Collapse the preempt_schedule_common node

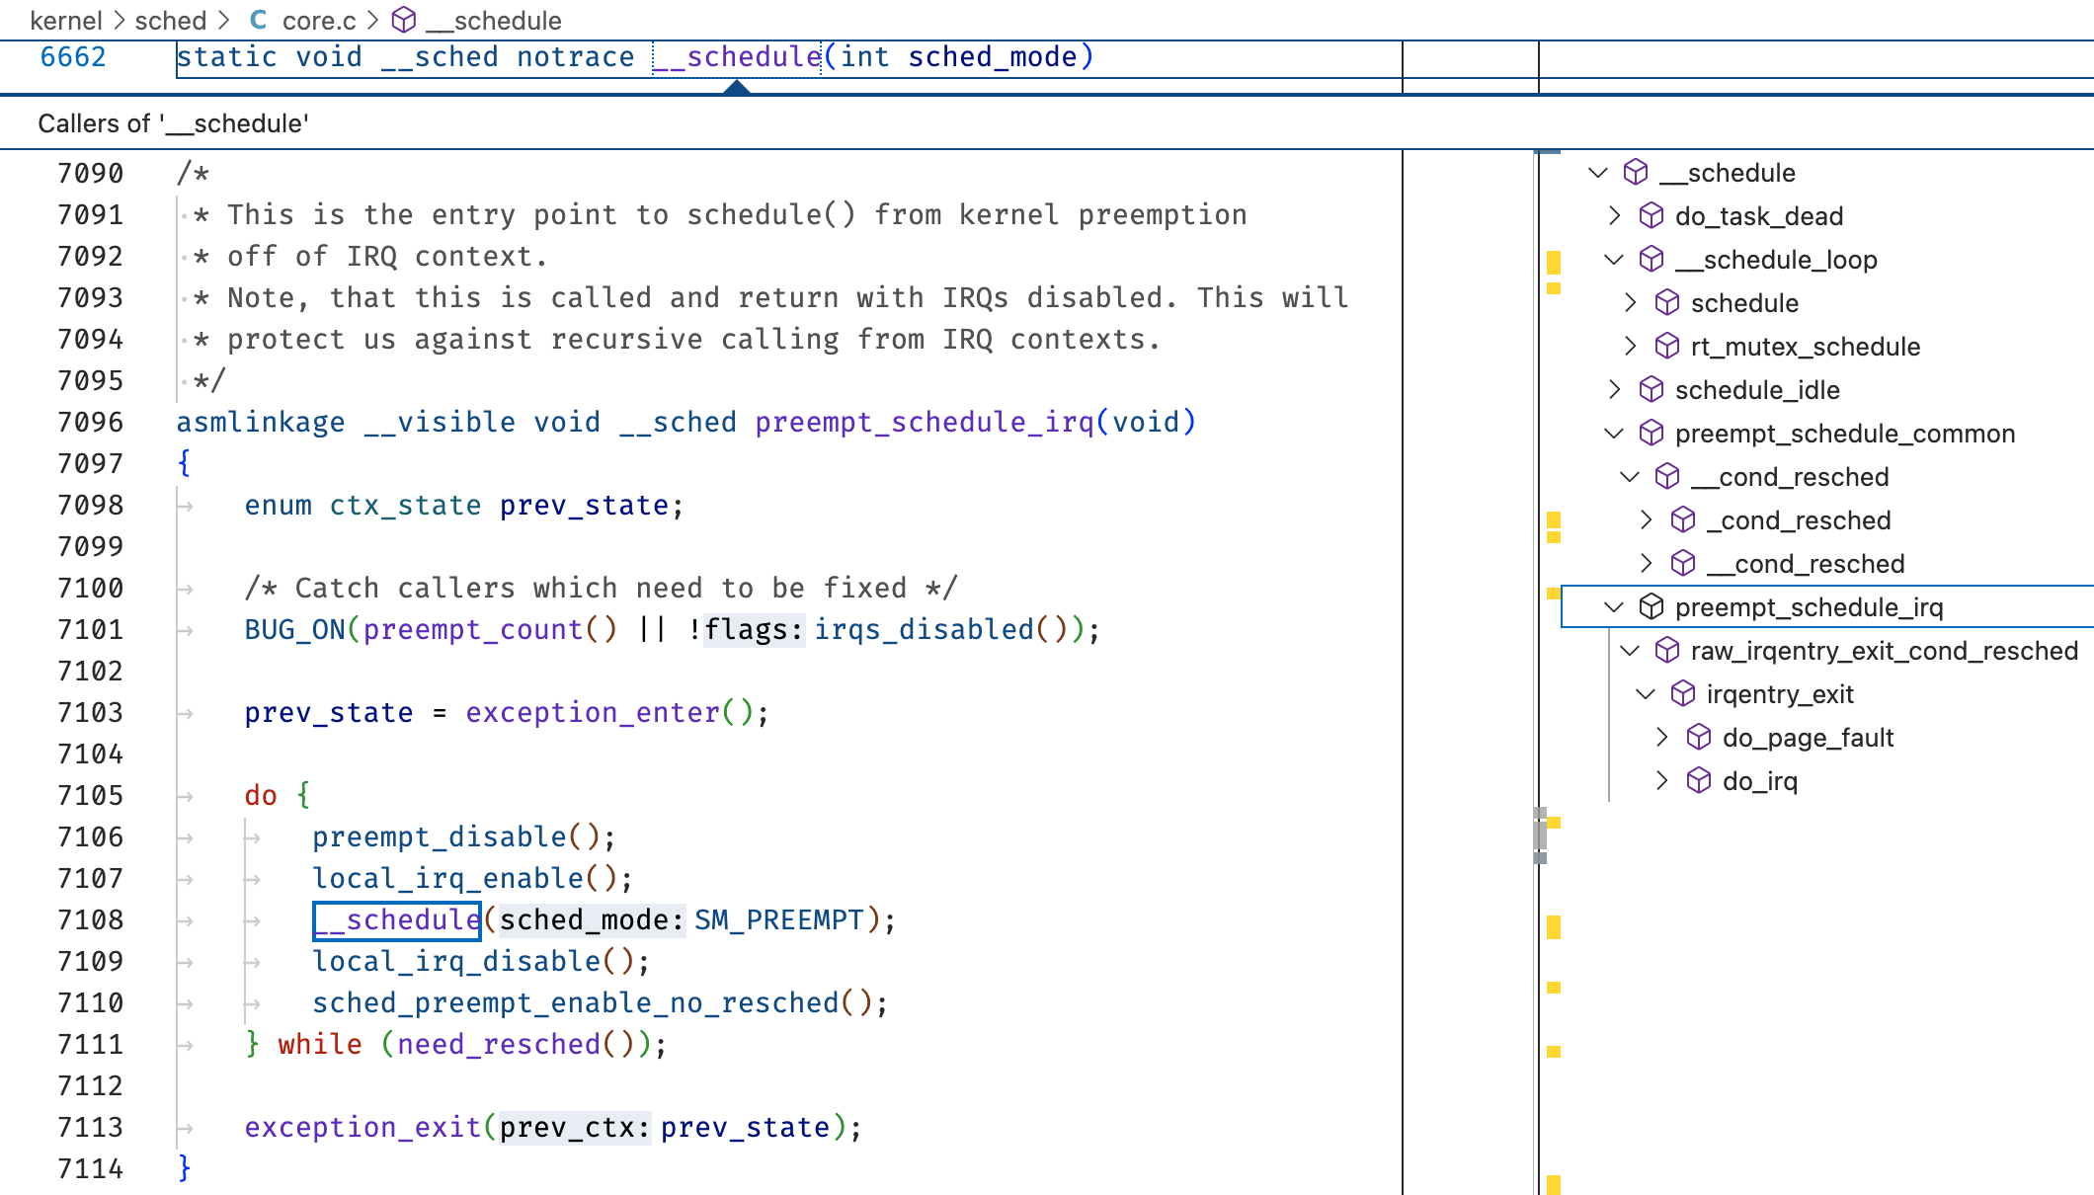[x=1614, y=434]
